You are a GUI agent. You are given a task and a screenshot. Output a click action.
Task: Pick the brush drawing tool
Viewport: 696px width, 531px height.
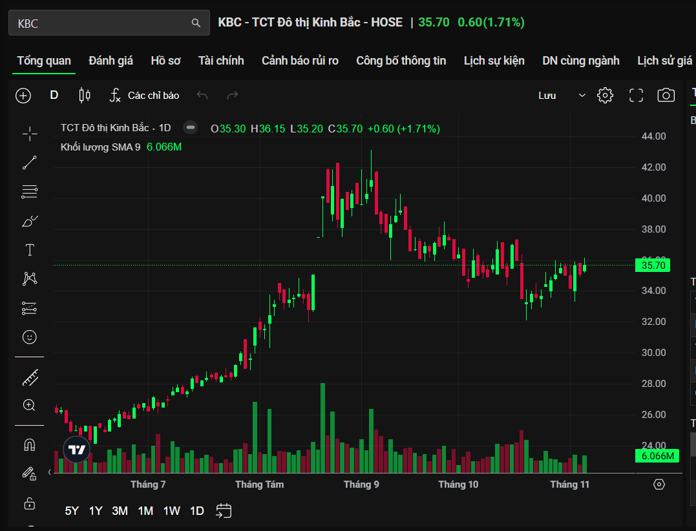click(x=30, y=222)
